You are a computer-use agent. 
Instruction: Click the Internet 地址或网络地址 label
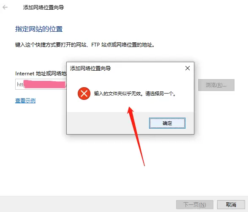(x=41, y=74)
